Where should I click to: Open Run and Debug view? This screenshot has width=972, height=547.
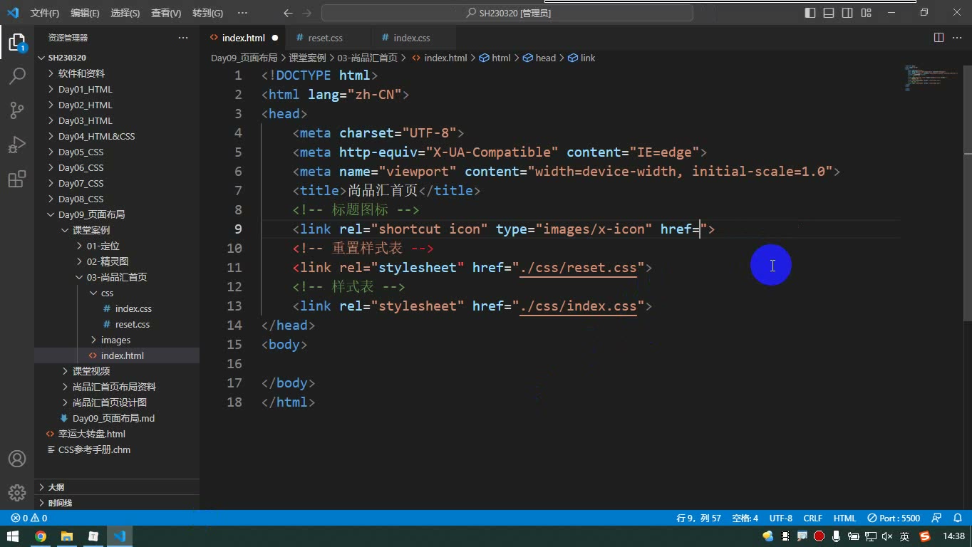tap(17, 144)
